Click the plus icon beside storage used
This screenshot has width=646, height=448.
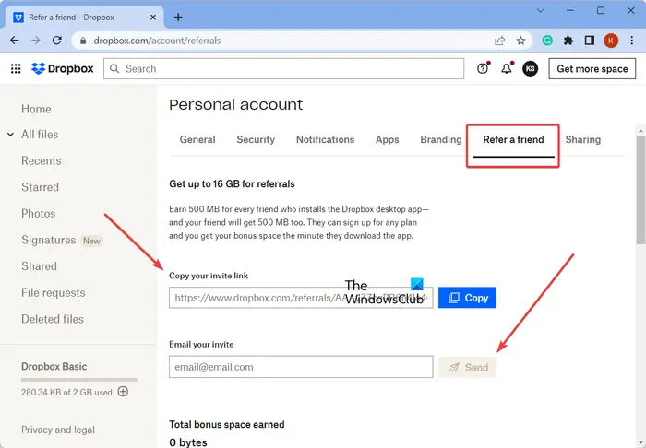(x=123, y=391)
